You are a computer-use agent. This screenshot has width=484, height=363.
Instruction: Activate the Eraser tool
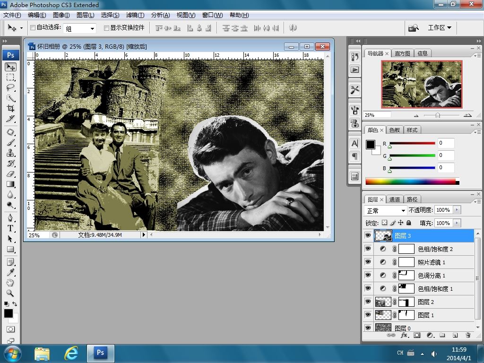tap(10, 174)
